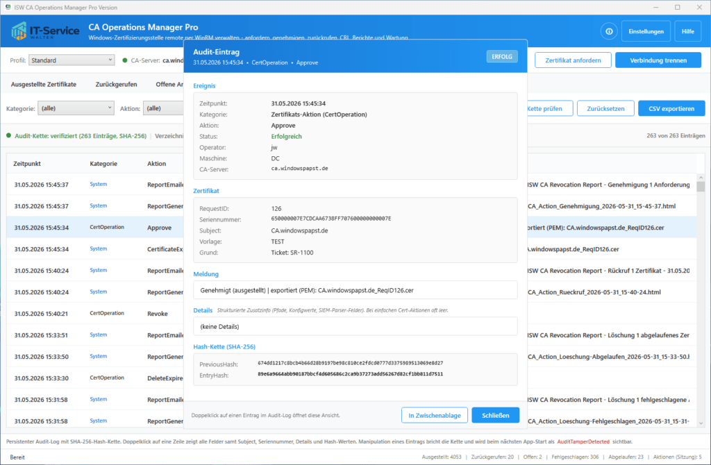Viewport: 711px width, 465px height.
Task: Select row 31.05.2026 15:45:34 CertificateEx
Action: 95,249
